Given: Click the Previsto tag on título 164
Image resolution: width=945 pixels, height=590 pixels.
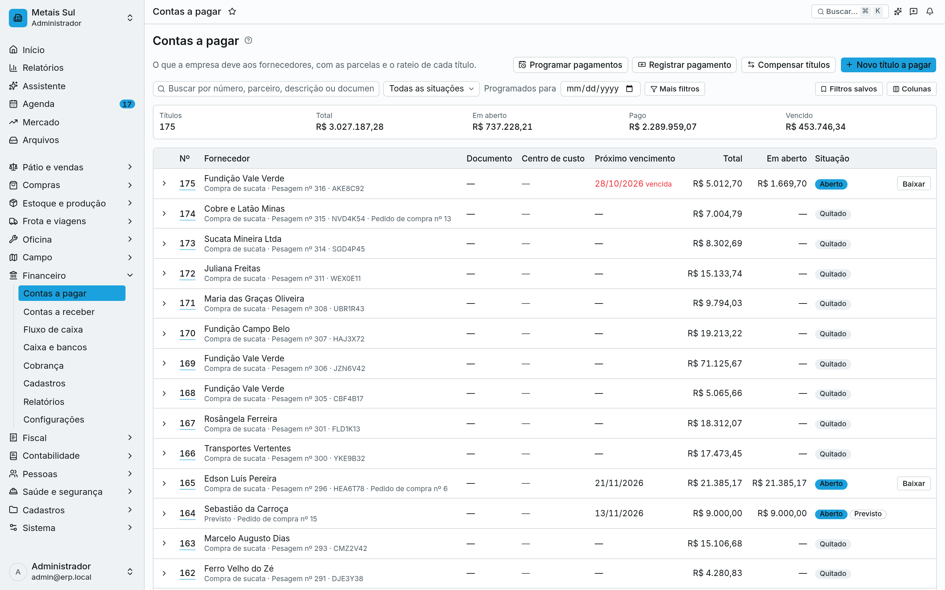Looking at the screenshot, I should click(x=868, y=514).
